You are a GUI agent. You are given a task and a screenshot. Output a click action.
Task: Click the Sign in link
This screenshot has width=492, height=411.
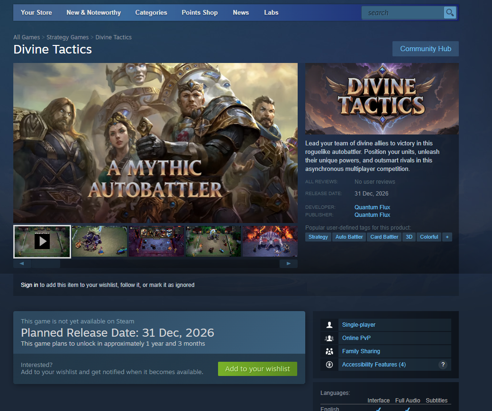pos(29,285)
